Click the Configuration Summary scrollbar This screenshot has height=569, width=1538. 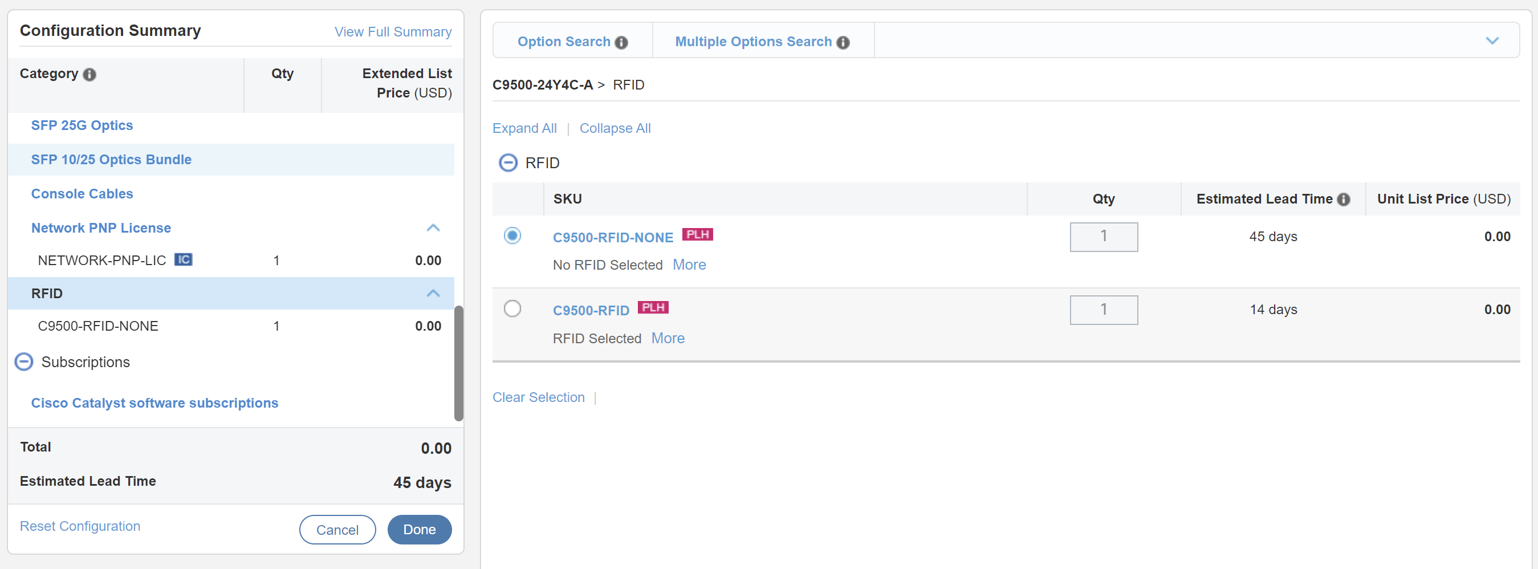pos(458,364)
